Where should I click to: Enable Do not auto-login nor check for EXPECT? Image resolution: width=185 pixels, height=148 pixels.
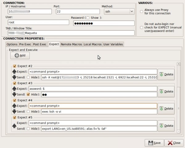142,27
